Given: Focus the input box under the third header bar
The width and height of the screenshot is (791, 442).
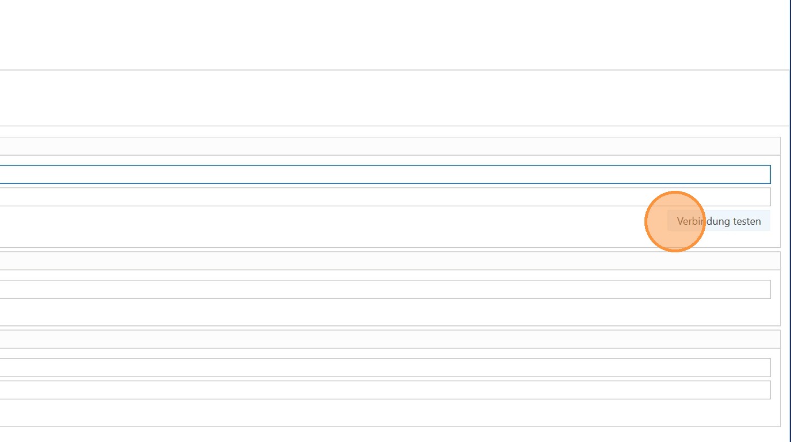Looking at the screenshot, I should (x=384, y=367).
